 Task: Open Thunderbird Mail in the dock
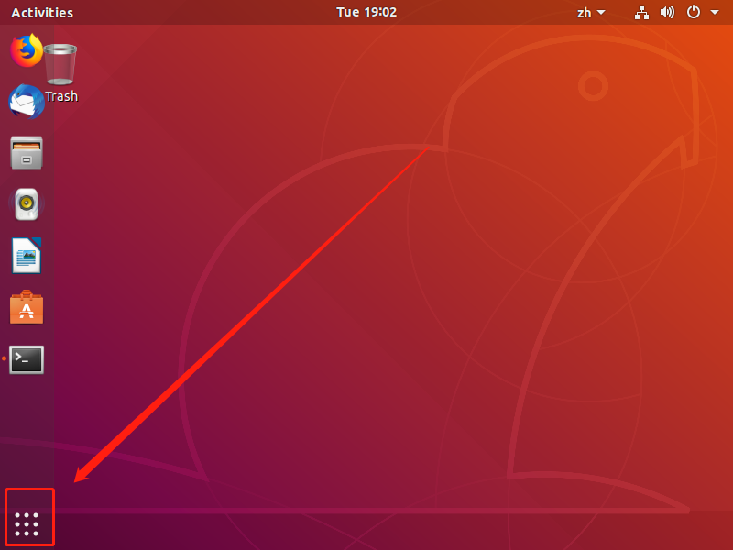coord(27,102)
